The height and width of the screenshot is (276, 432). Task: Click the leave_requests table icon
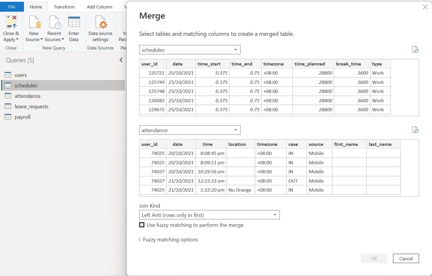pos(8,106)
